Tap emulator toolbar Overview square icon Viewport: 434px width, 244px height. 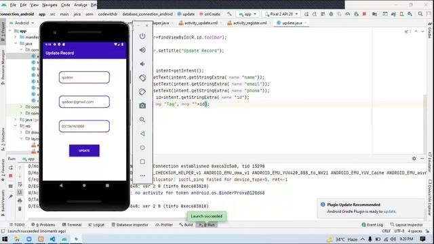[142, 161]
